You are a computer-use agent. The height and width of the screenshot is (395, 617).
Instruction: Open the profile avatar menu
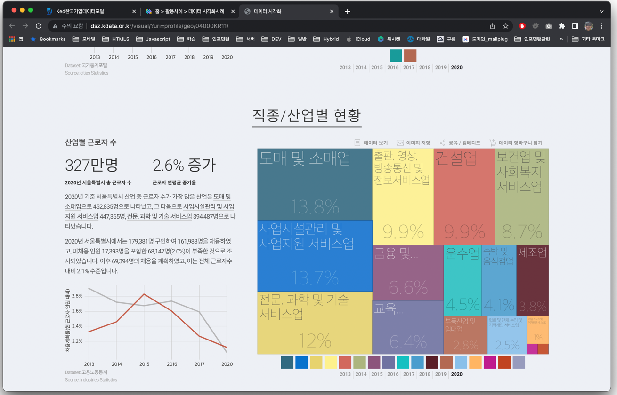pyautogui.click(x=588, y=26)
